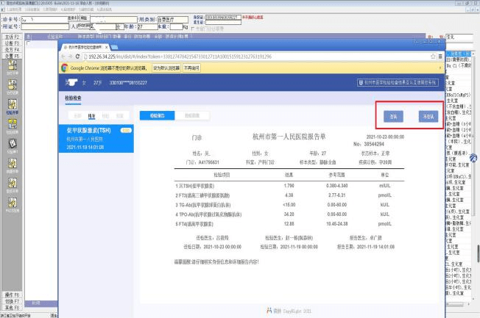Click the 处方 F4 button

[x=12, y=49]
